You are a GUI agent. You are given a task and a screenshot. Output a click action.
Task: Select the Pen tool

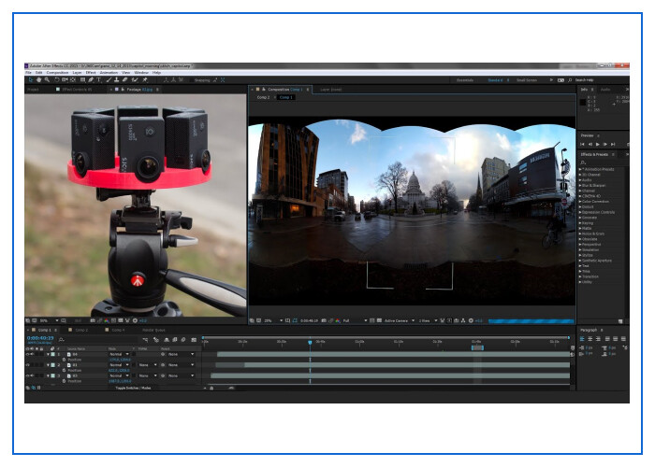click(91, 79)
